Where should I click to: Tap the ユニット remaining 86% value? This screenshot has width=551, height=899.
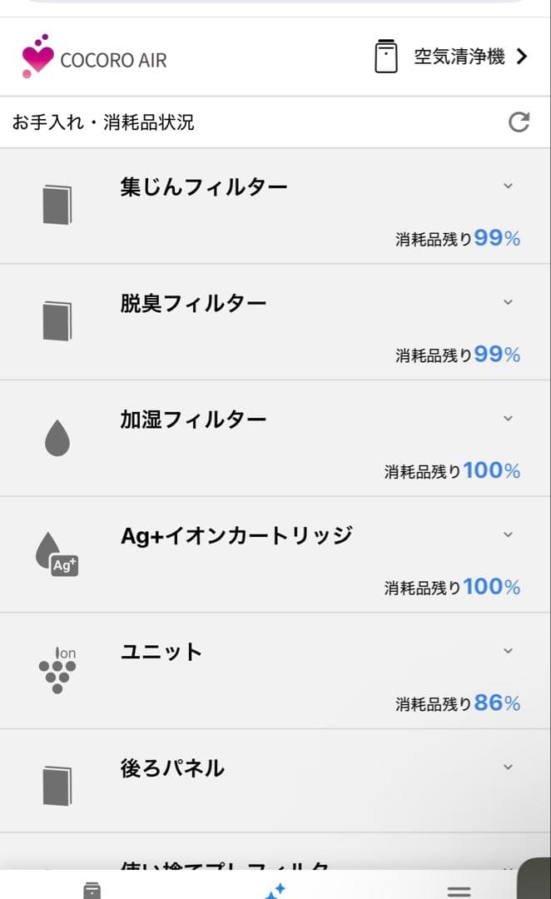(497, 703)
